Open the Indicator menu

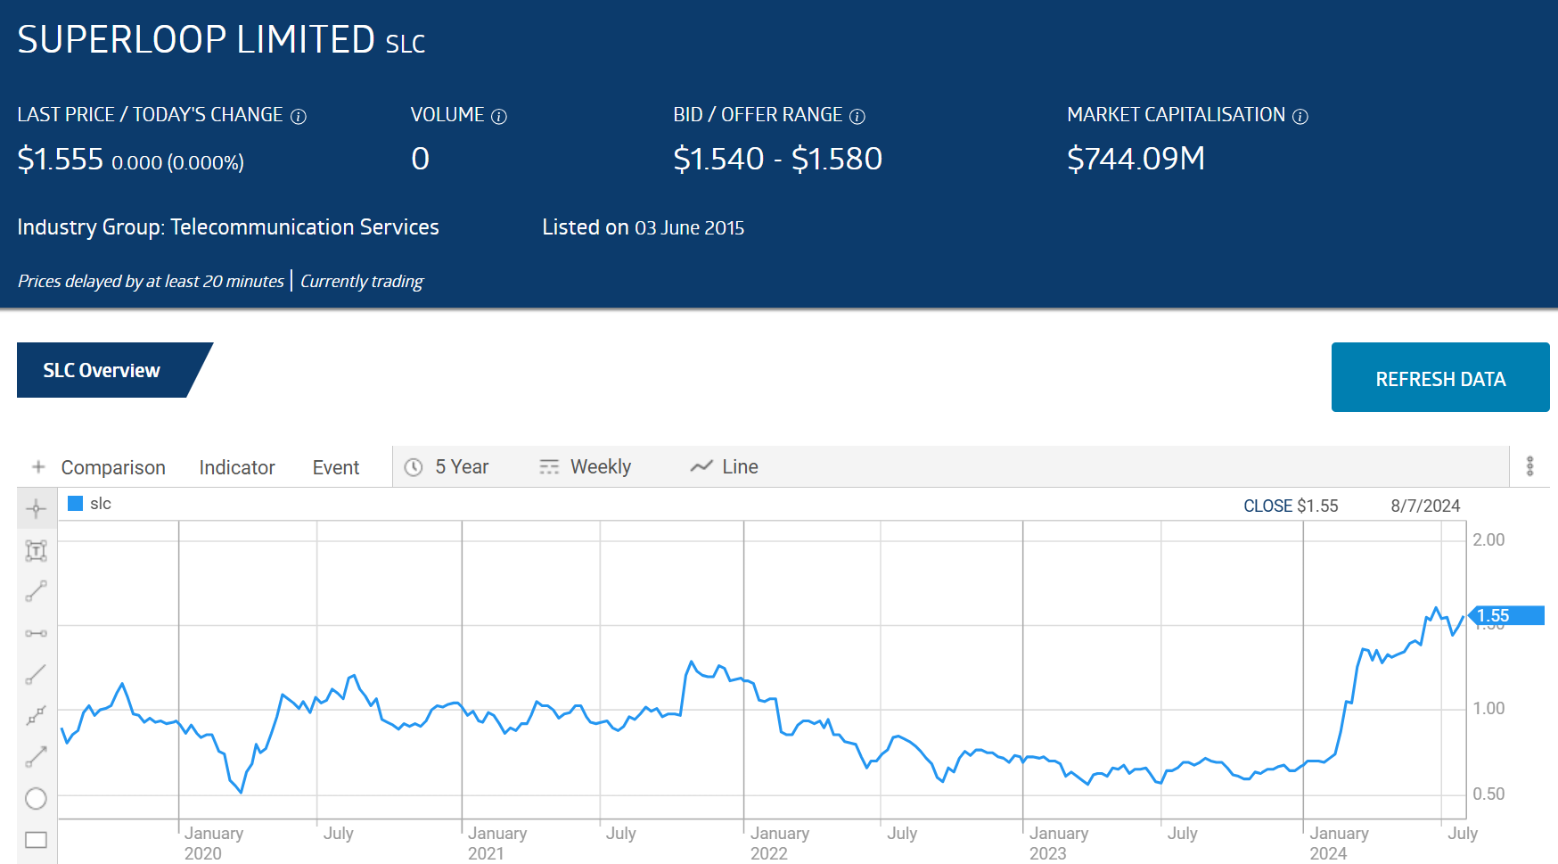237,467
